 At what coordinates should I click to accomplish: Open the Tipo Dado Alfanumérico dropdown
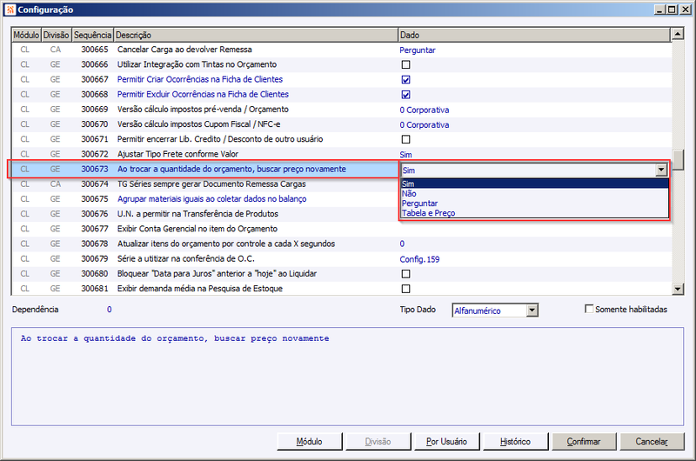pos(532,311)
